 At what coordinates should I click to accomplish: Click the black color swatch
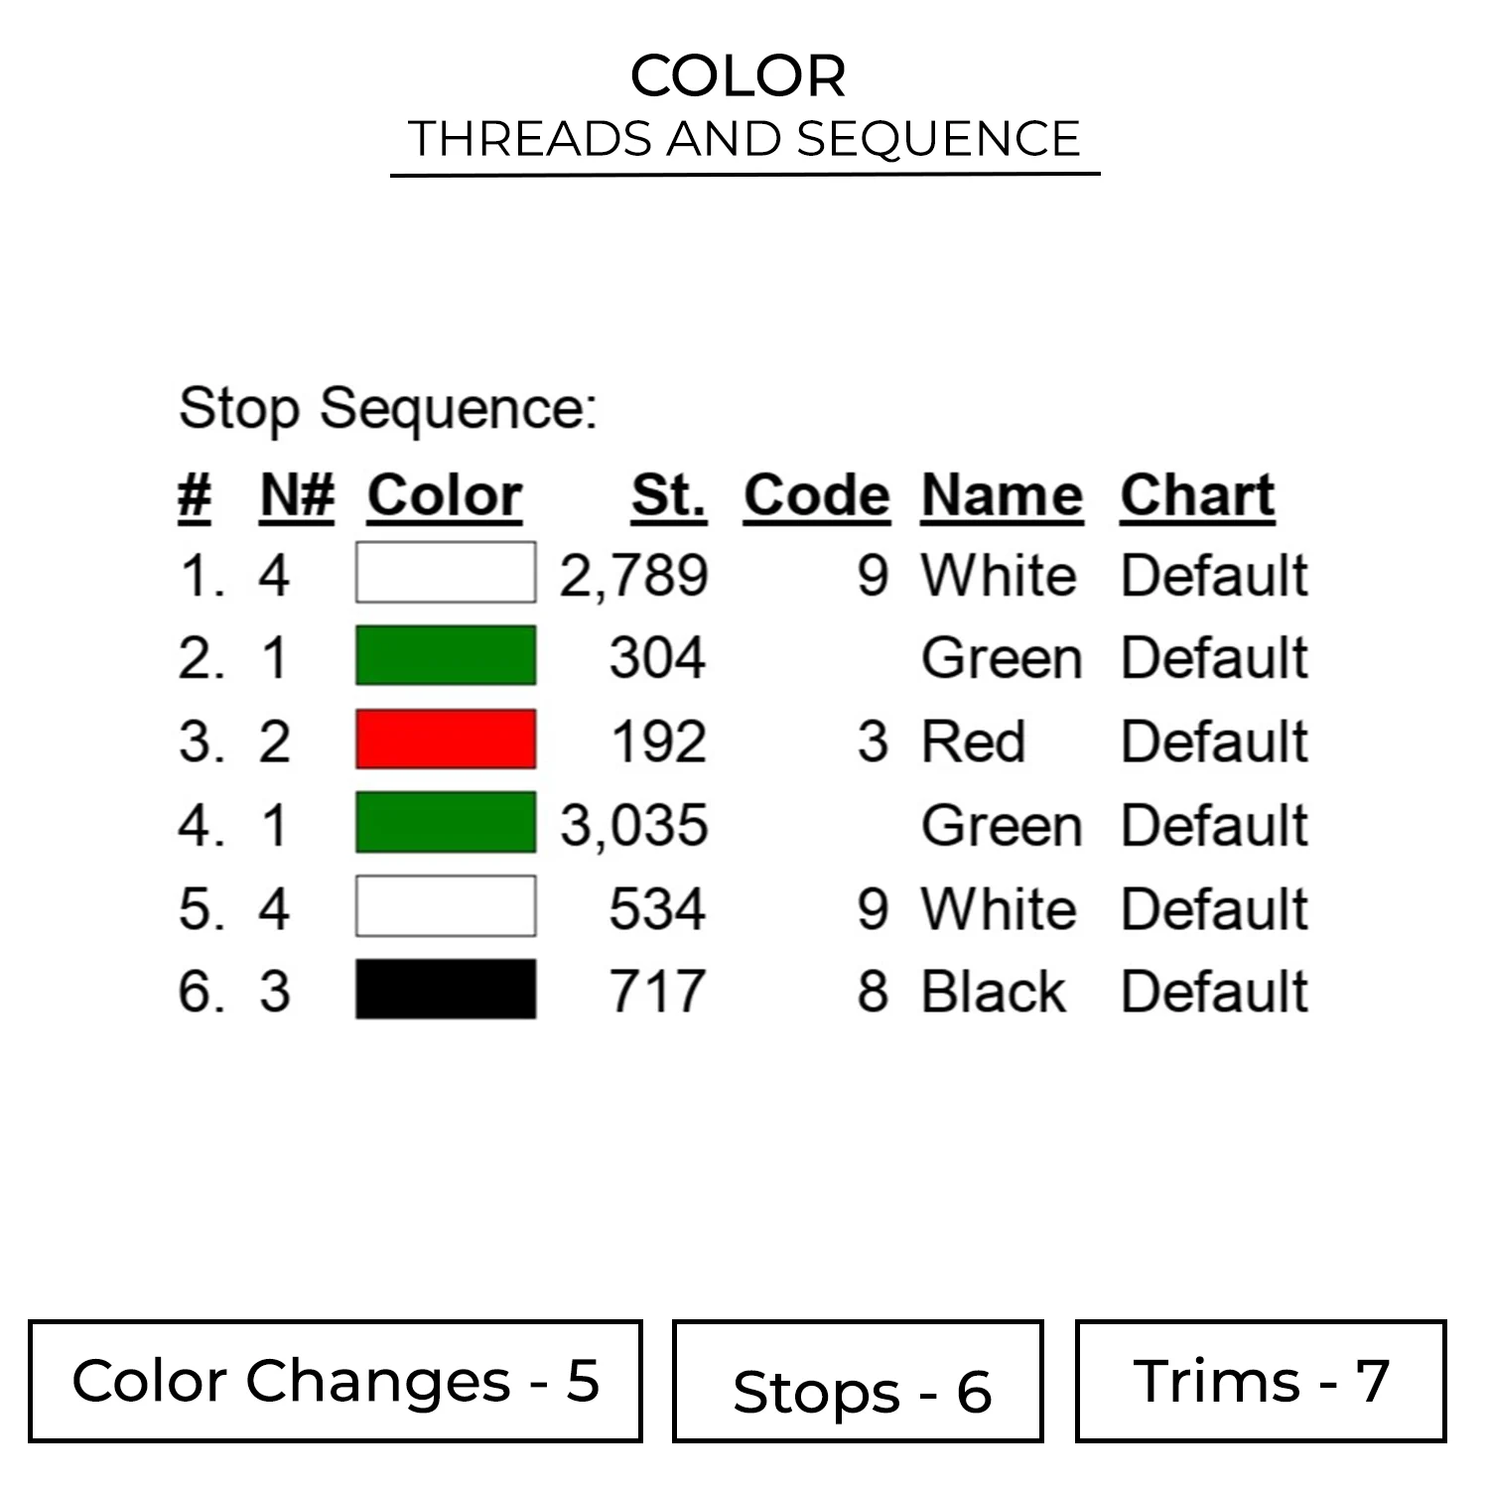(446, 989)
